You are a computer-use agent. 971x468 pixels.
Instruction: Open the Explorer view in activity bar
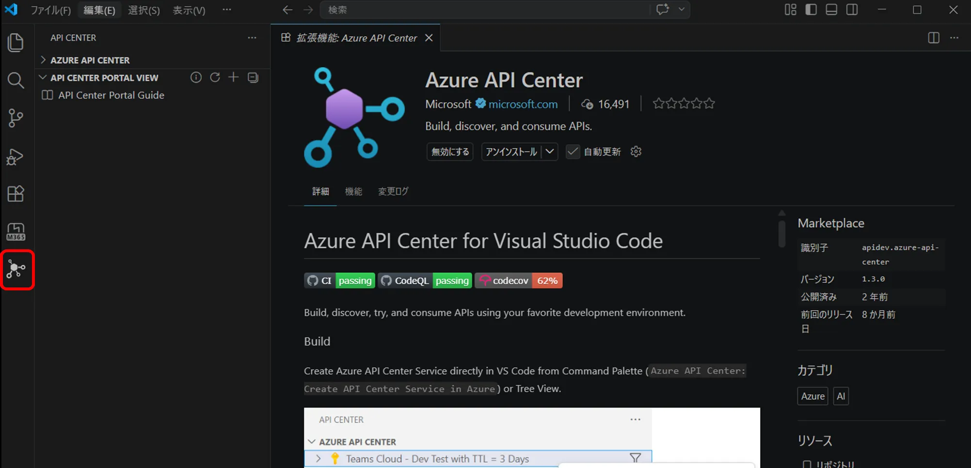point(16,43)
